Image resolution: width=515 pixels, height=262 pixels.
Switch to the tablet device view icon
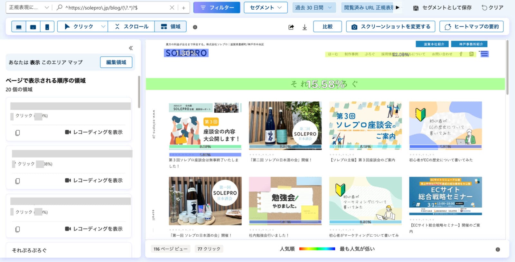tap(33, 27)
